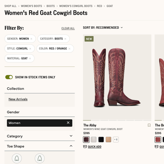Go to Women's Boots breadcrumb

click(x=32, y=6)
